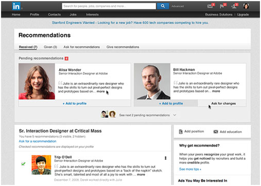Click the reorder arrow beside Trip O'Dell
This screenshot has height=186, width=261.
click(165, 158)
